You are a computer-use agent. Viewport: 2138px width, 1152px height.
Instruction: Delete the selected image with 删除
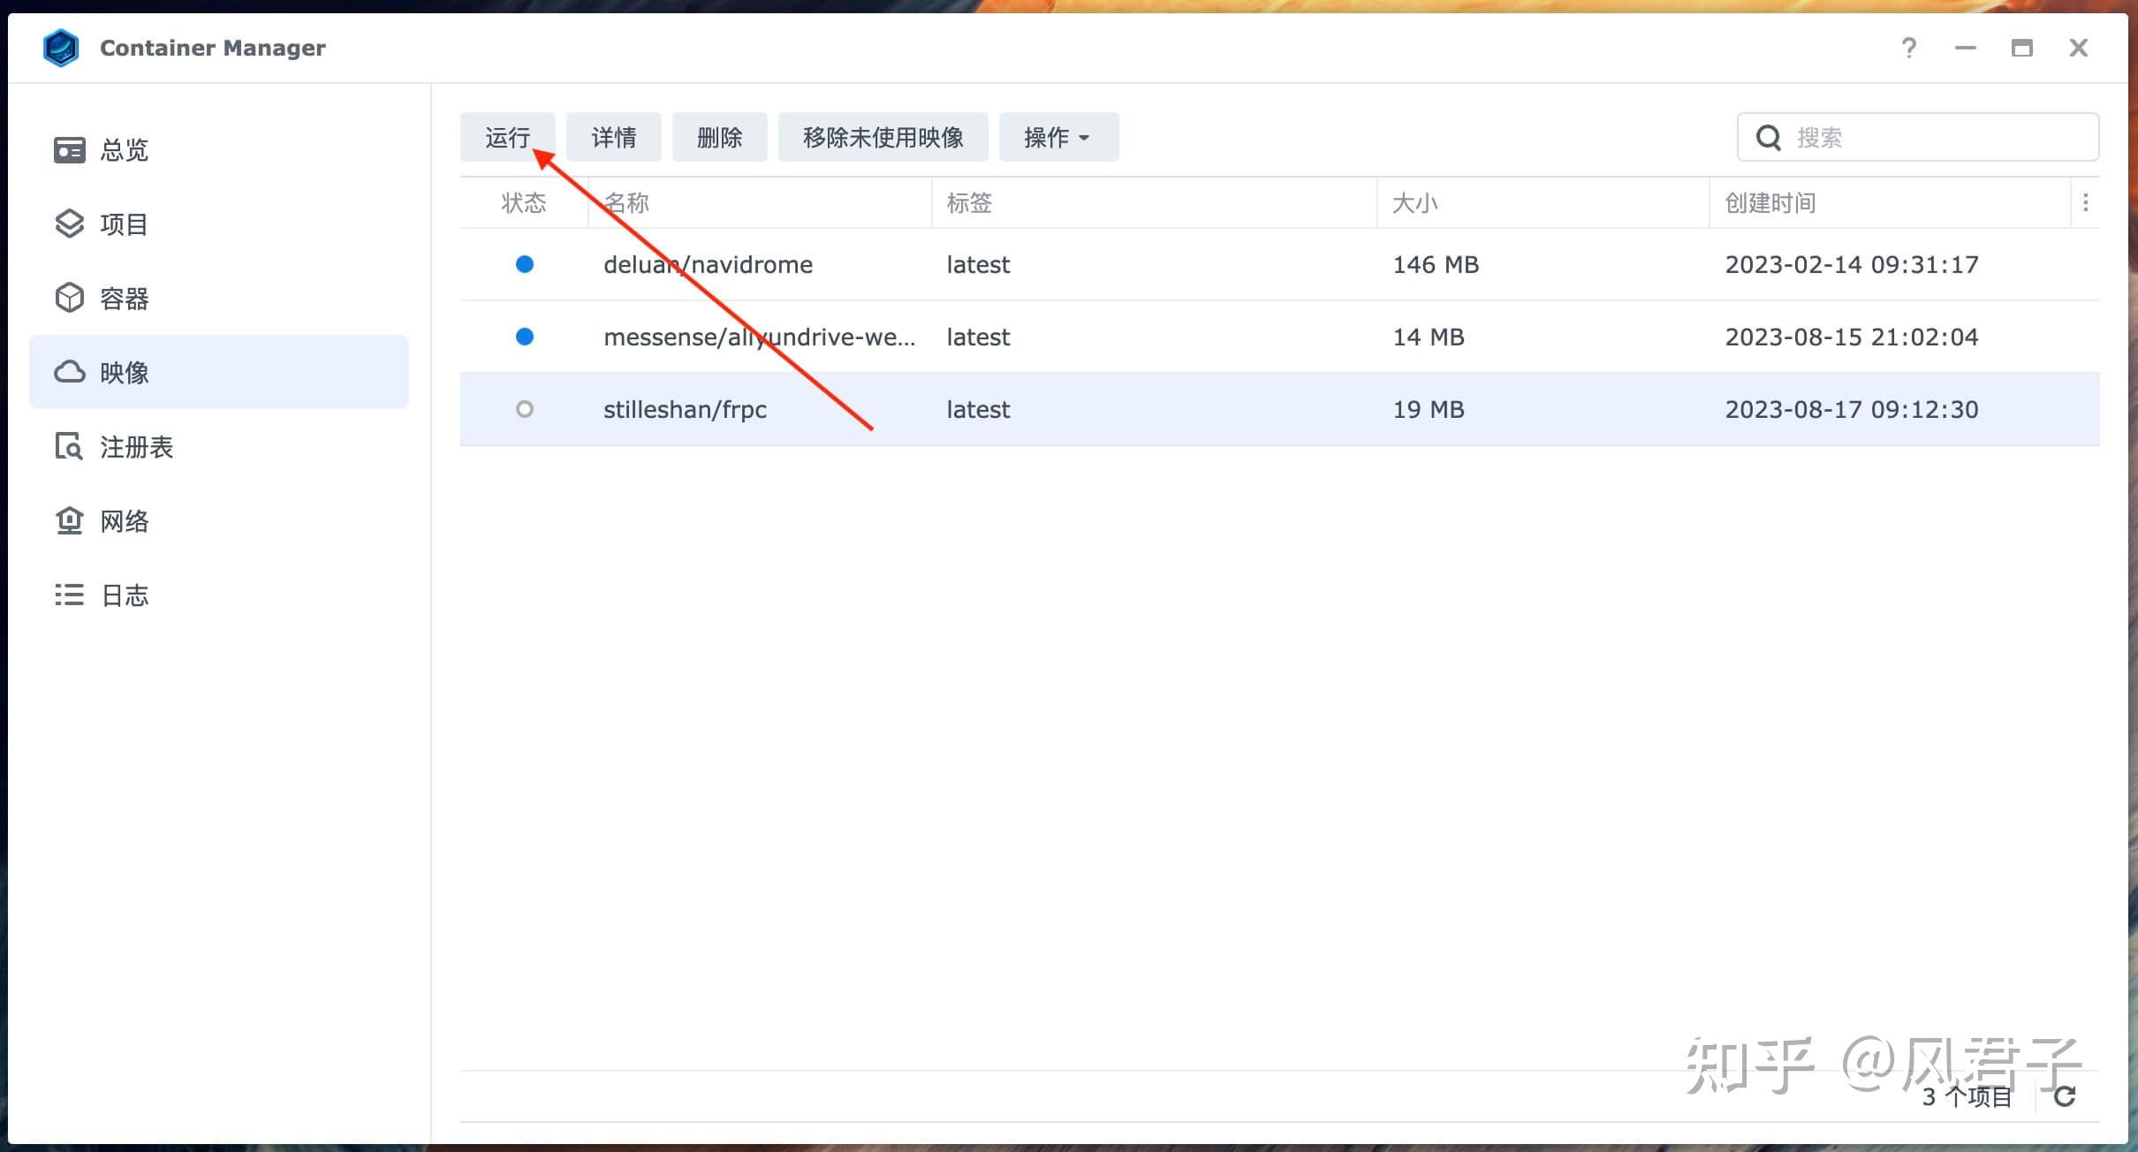click(x=719, y=137)
